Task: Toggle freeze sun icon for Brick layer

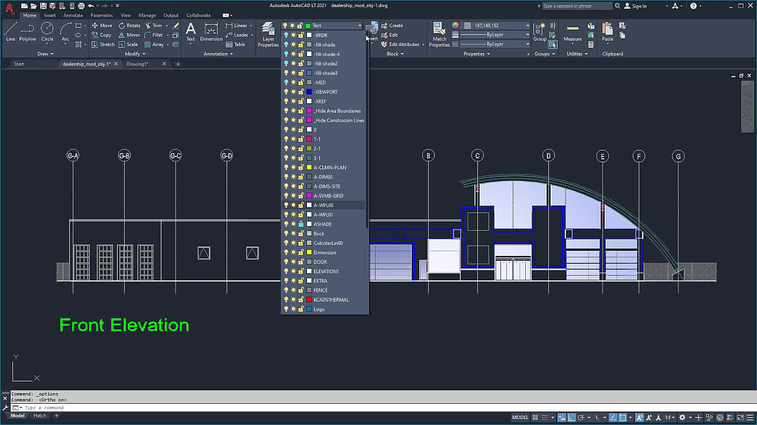Action: 293,234
